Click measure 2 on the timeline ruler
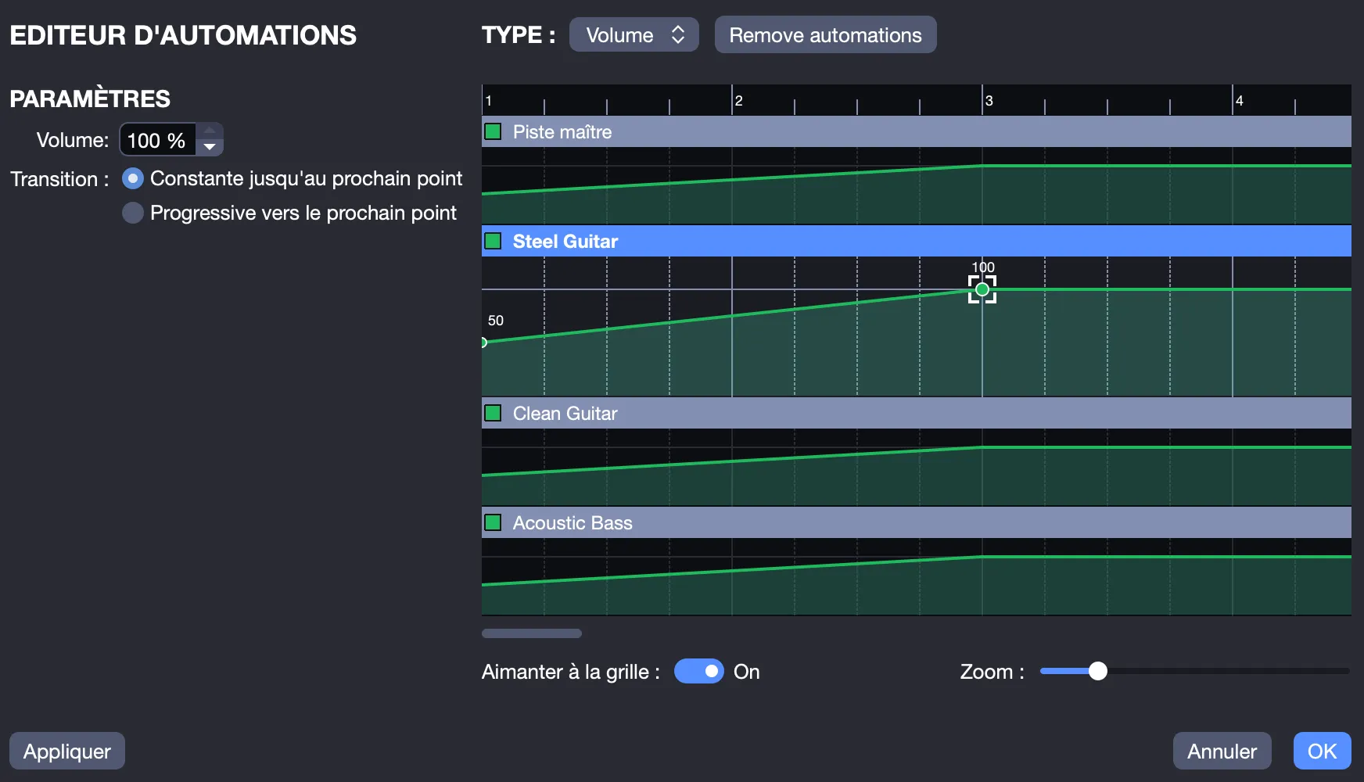 [739, 100]
